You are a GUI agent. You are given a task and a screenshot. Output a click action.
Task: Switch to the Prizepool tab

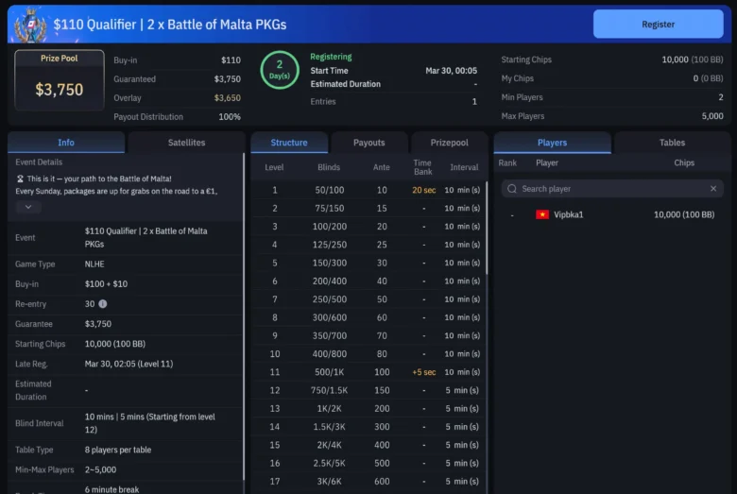(450, 143)
